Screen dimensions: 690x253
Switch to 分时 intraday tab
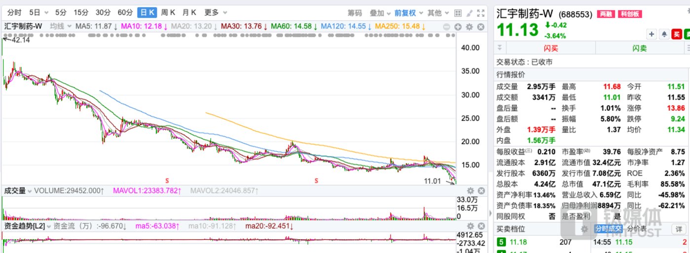tap(14, 13)
